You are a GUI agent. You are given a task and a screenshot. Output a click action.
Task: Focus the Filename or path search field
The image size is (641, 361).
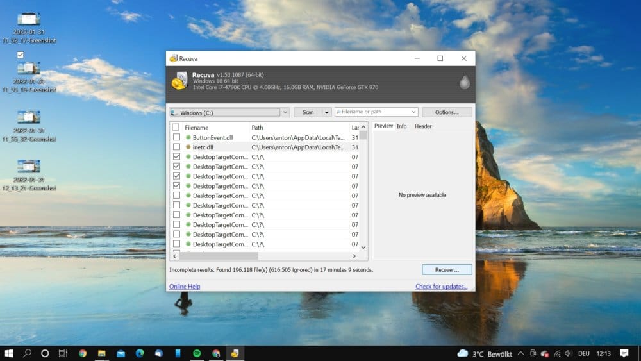[x=372, y=112]
